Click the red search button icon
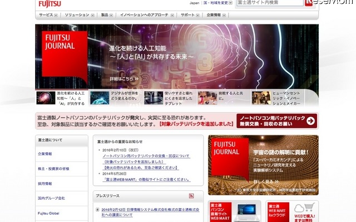The width and height of the screenshot is (356, 222). point(308,3)
